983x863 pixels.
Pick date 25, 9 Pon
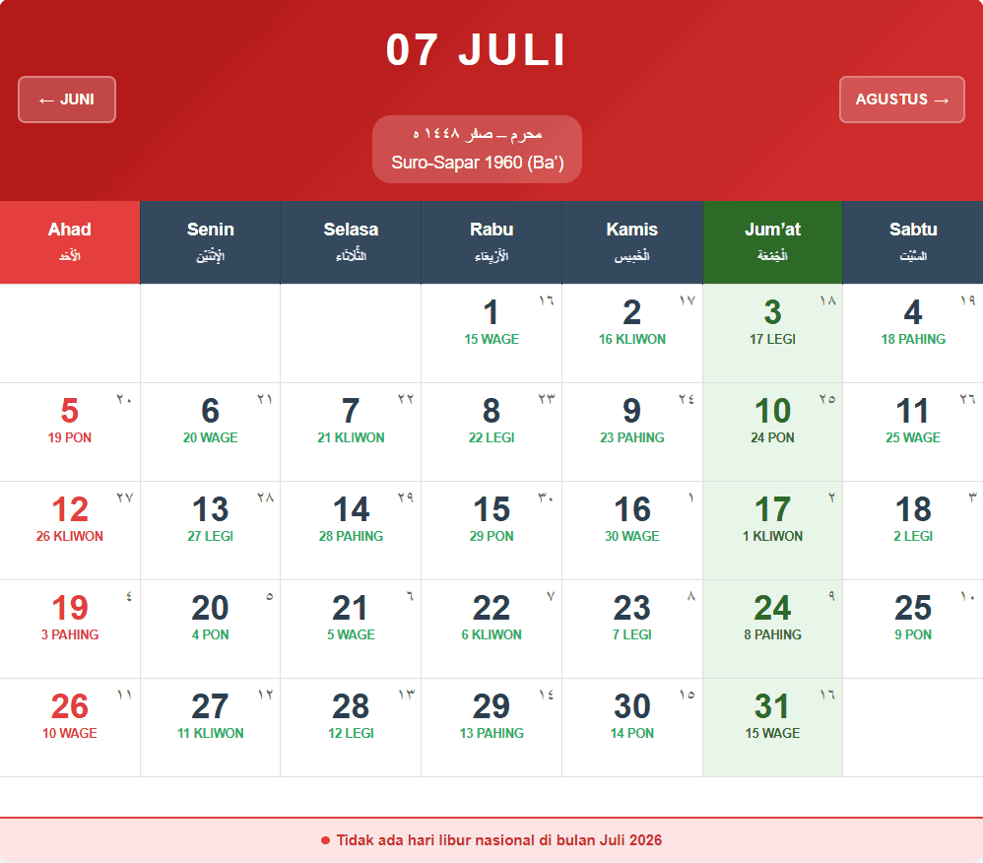(x=913, y=630)
